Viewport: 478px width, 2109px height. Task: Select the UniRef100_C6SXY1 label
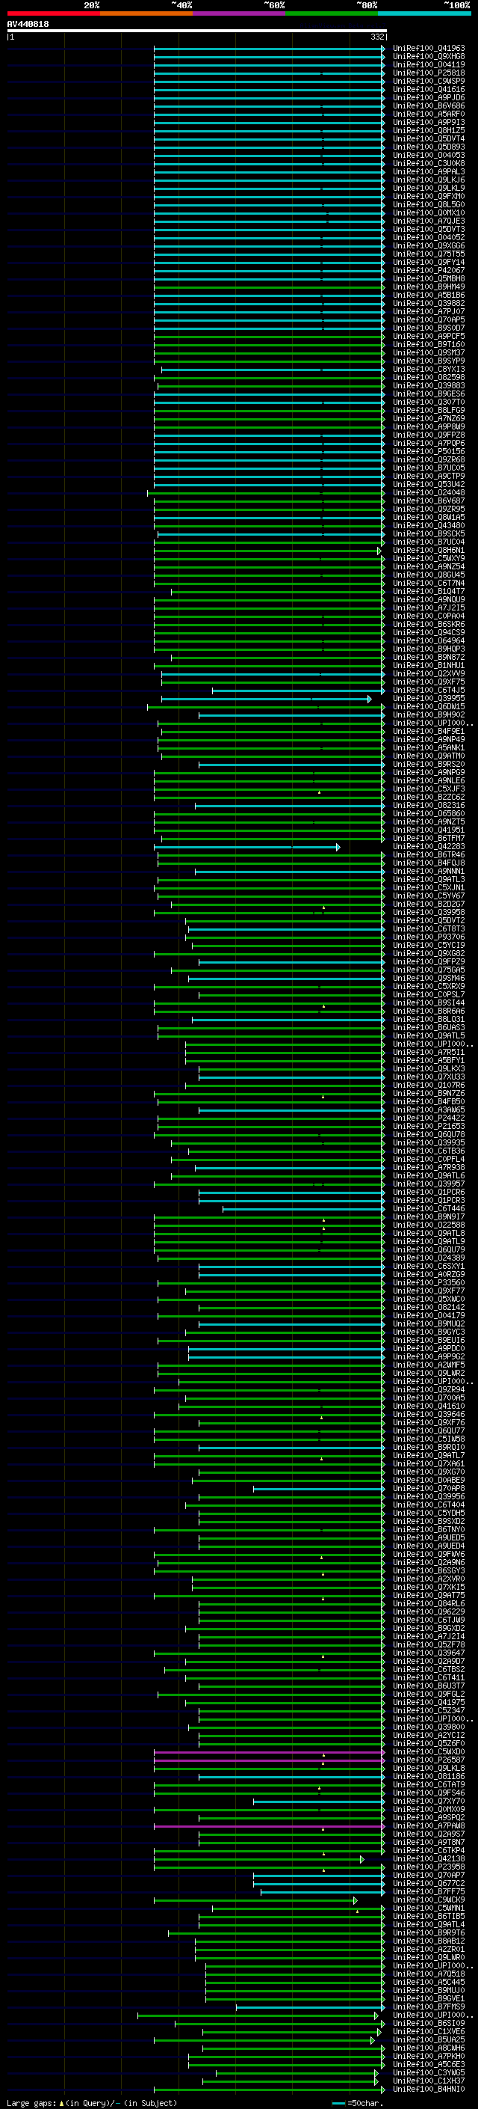pos(429,1267)
